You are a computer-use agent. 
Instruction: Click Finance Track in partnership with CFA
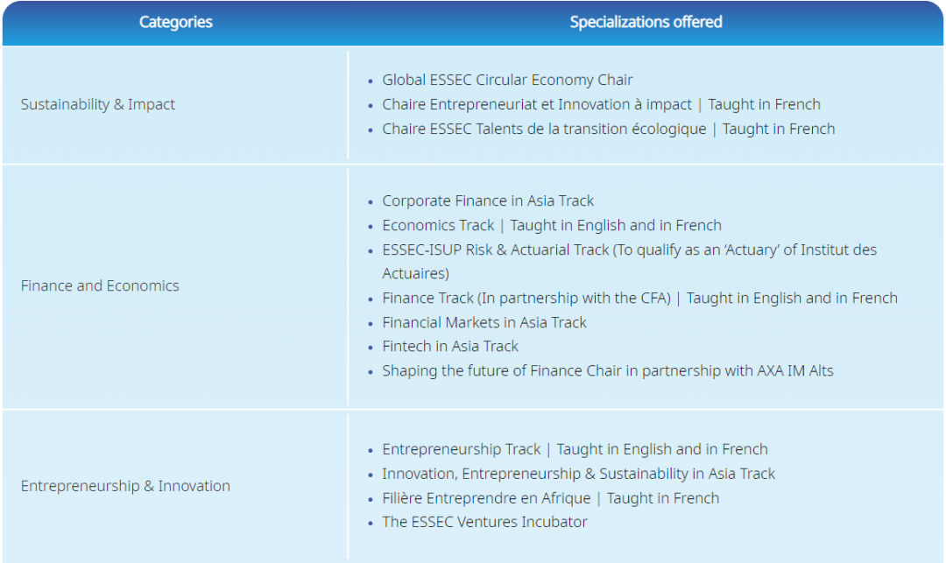[x=526, y=299]
